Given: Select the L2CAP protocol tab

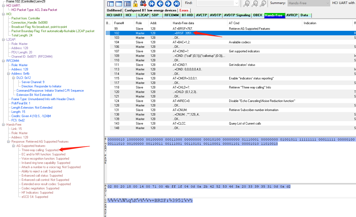Looking at the screenshot, I should (x=144, y=15).
